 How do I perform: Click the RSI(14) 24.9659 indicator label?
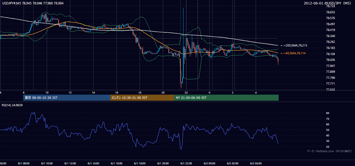pos(12,105)
